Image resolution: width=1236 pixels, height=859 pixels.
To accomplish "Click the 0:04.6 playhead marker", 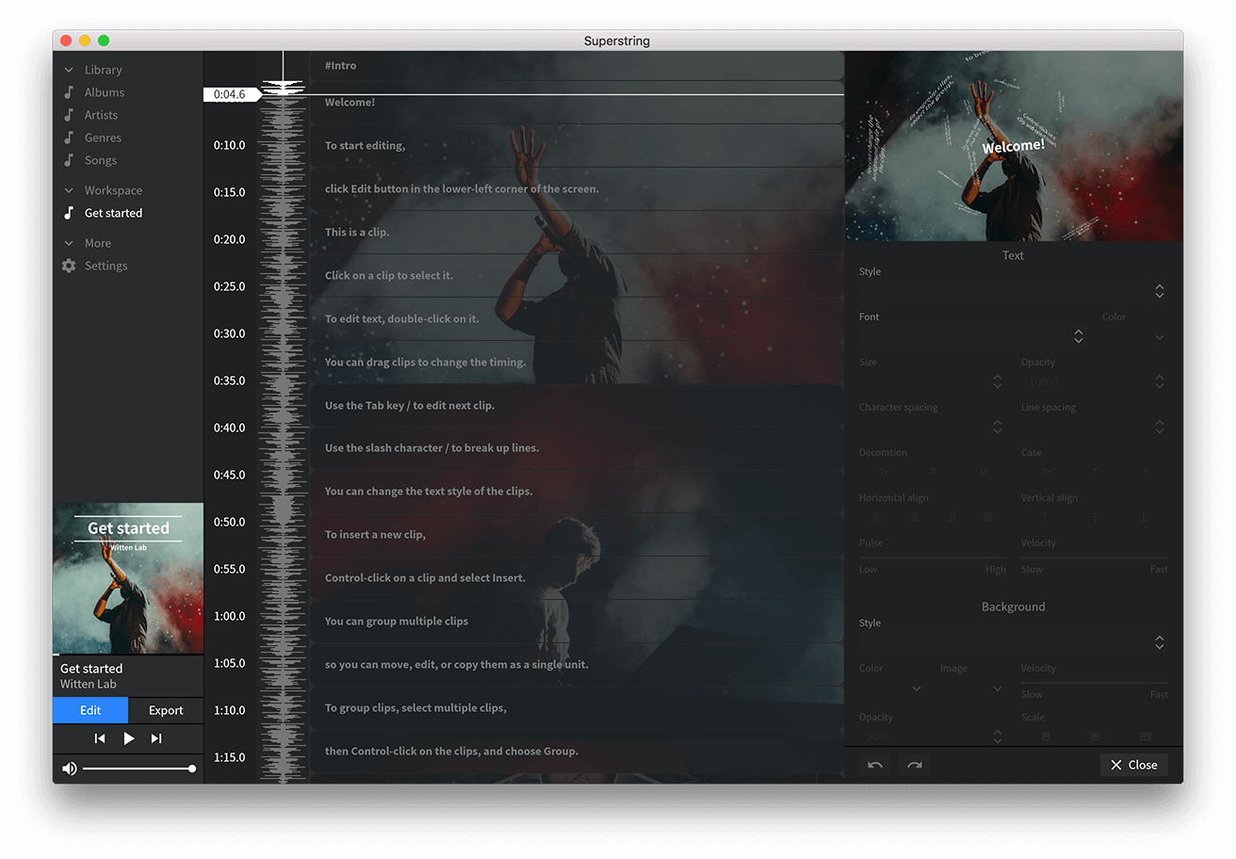I will (231, 94).
